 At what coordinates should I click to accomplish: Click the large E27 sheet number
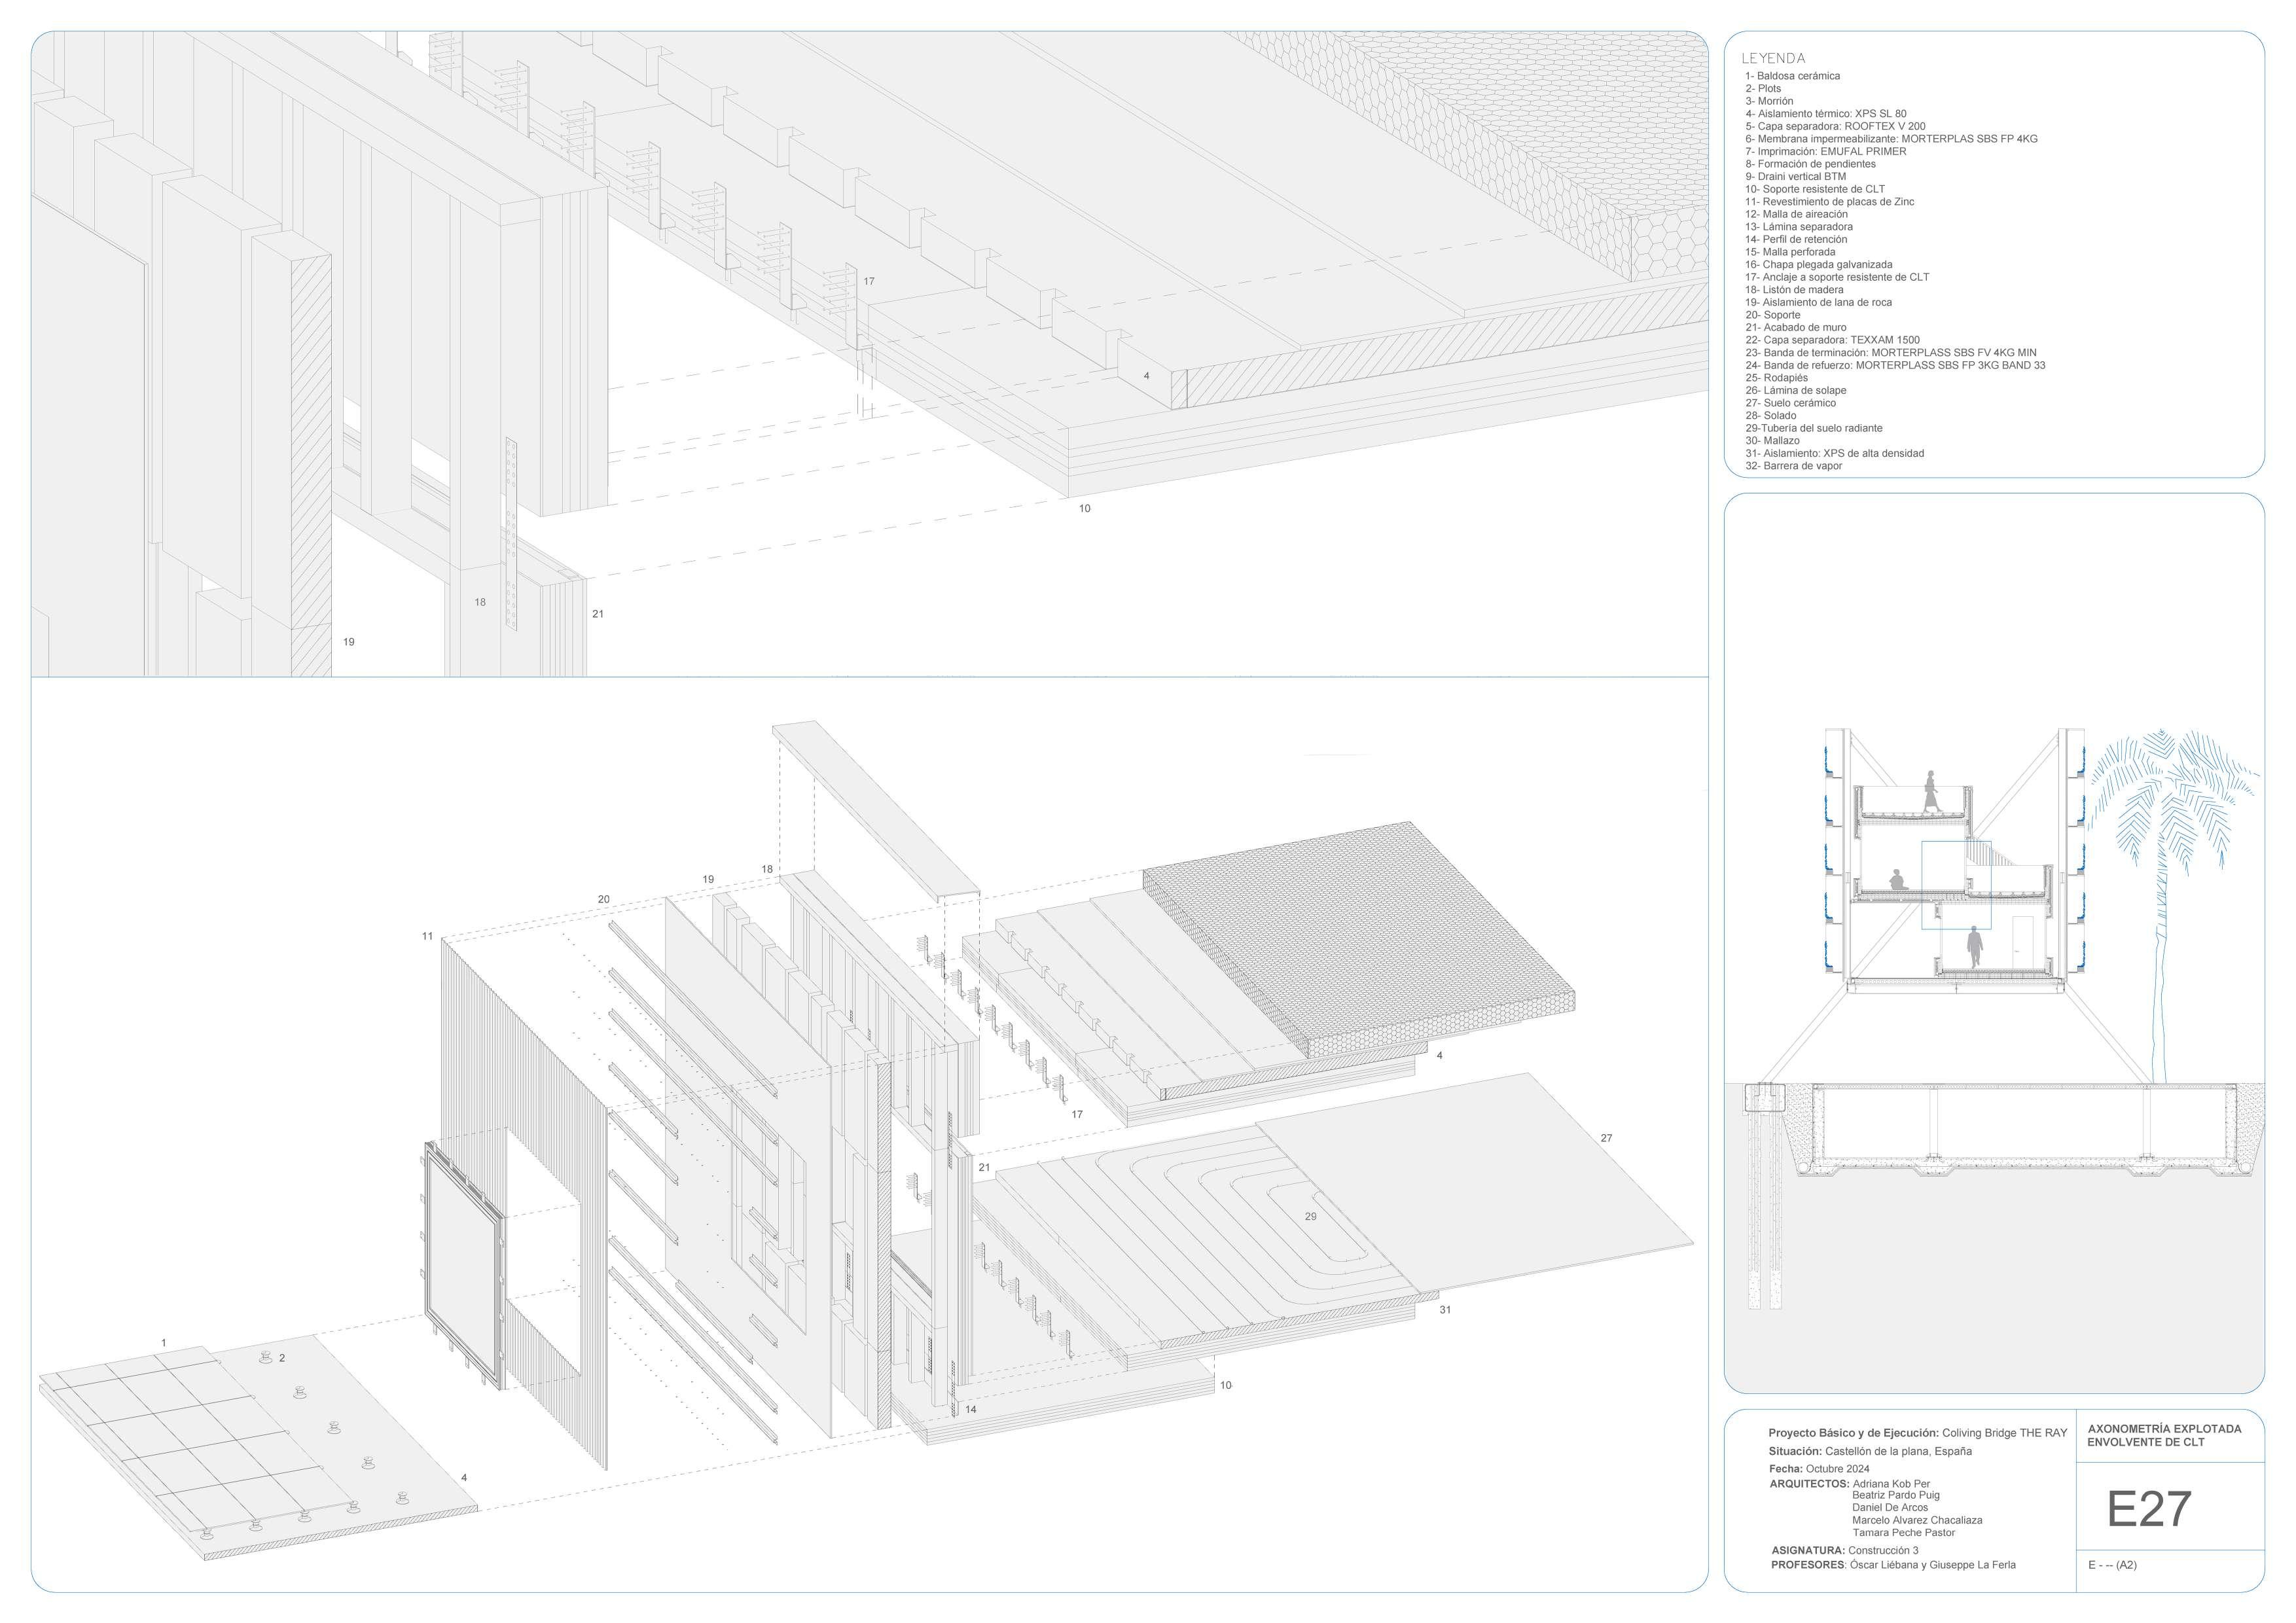point(2149,1510)
